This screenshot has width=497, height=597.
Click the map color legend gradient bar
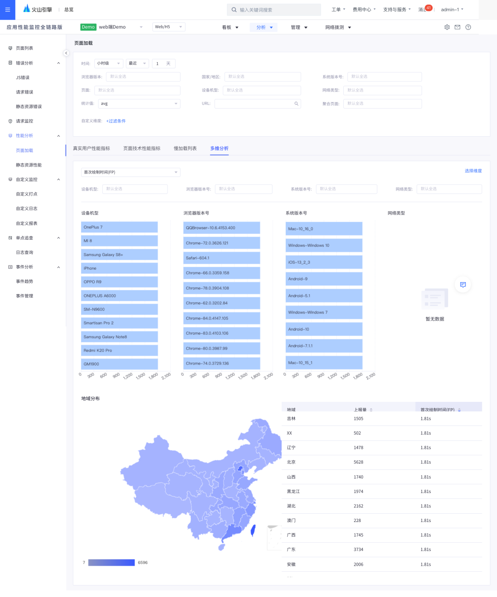pyautogui.click(x=110, y=562)
